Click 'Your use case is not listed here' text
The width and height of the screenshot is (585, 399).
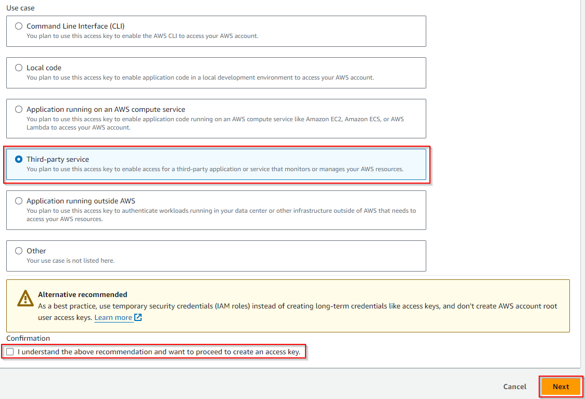(x=70, y=261)
